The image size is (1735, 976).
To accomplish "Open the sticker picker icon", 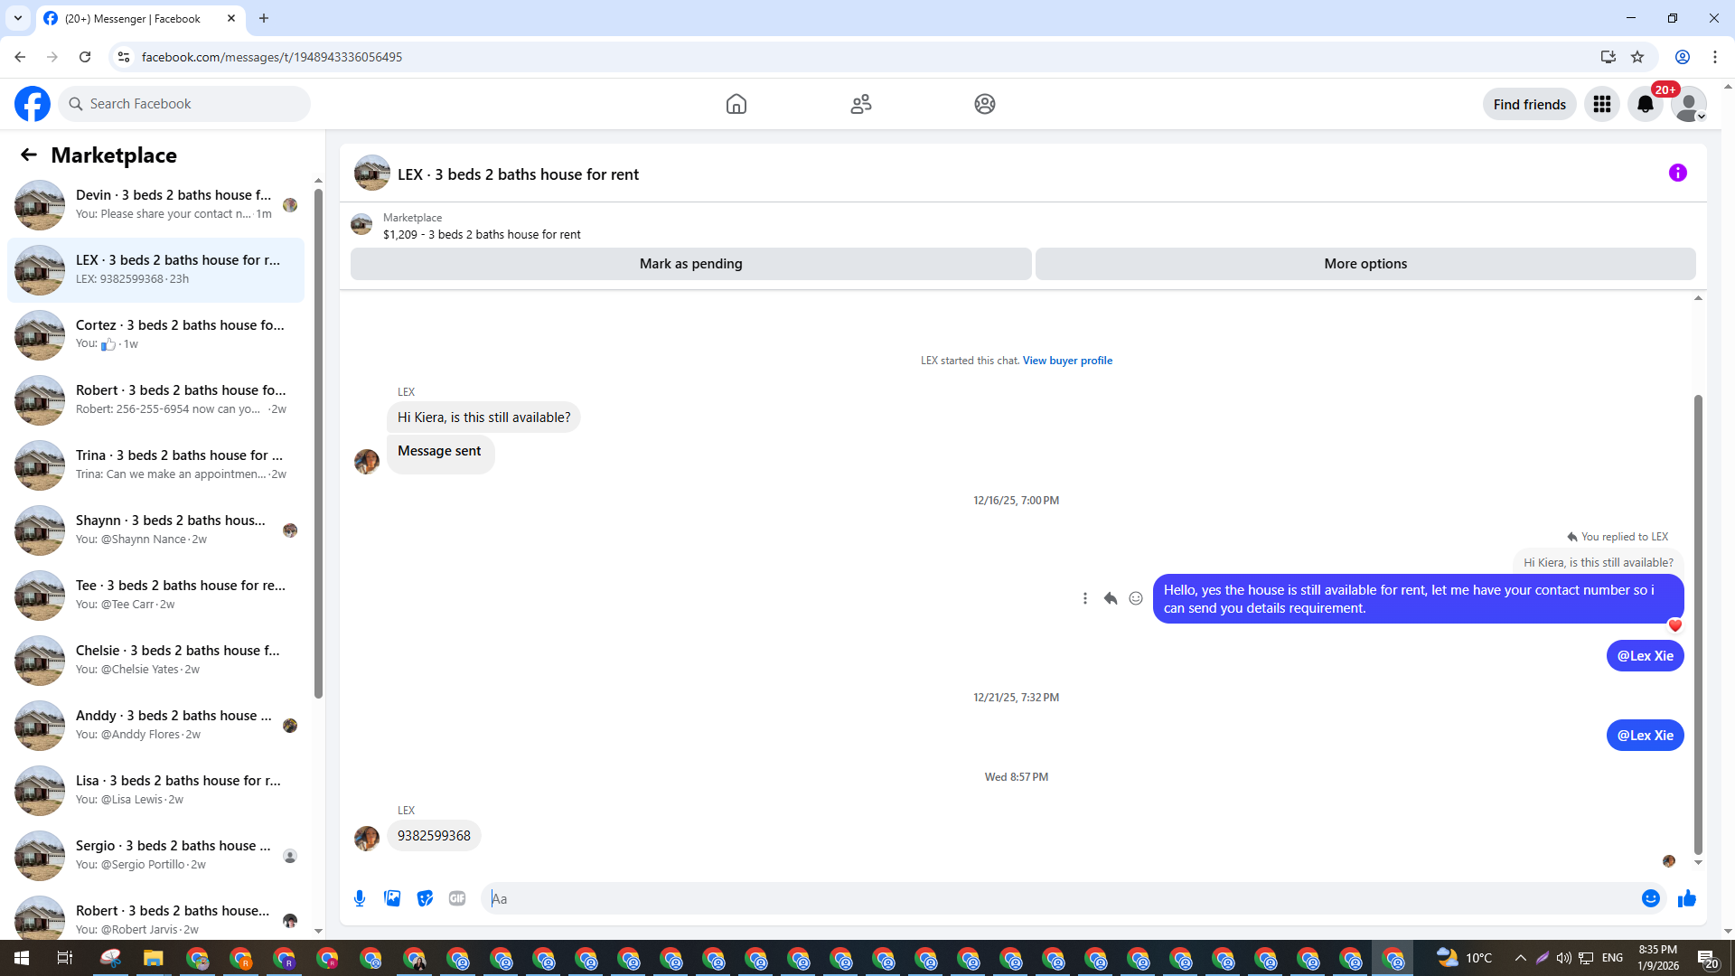I will (x=425, y=898).
